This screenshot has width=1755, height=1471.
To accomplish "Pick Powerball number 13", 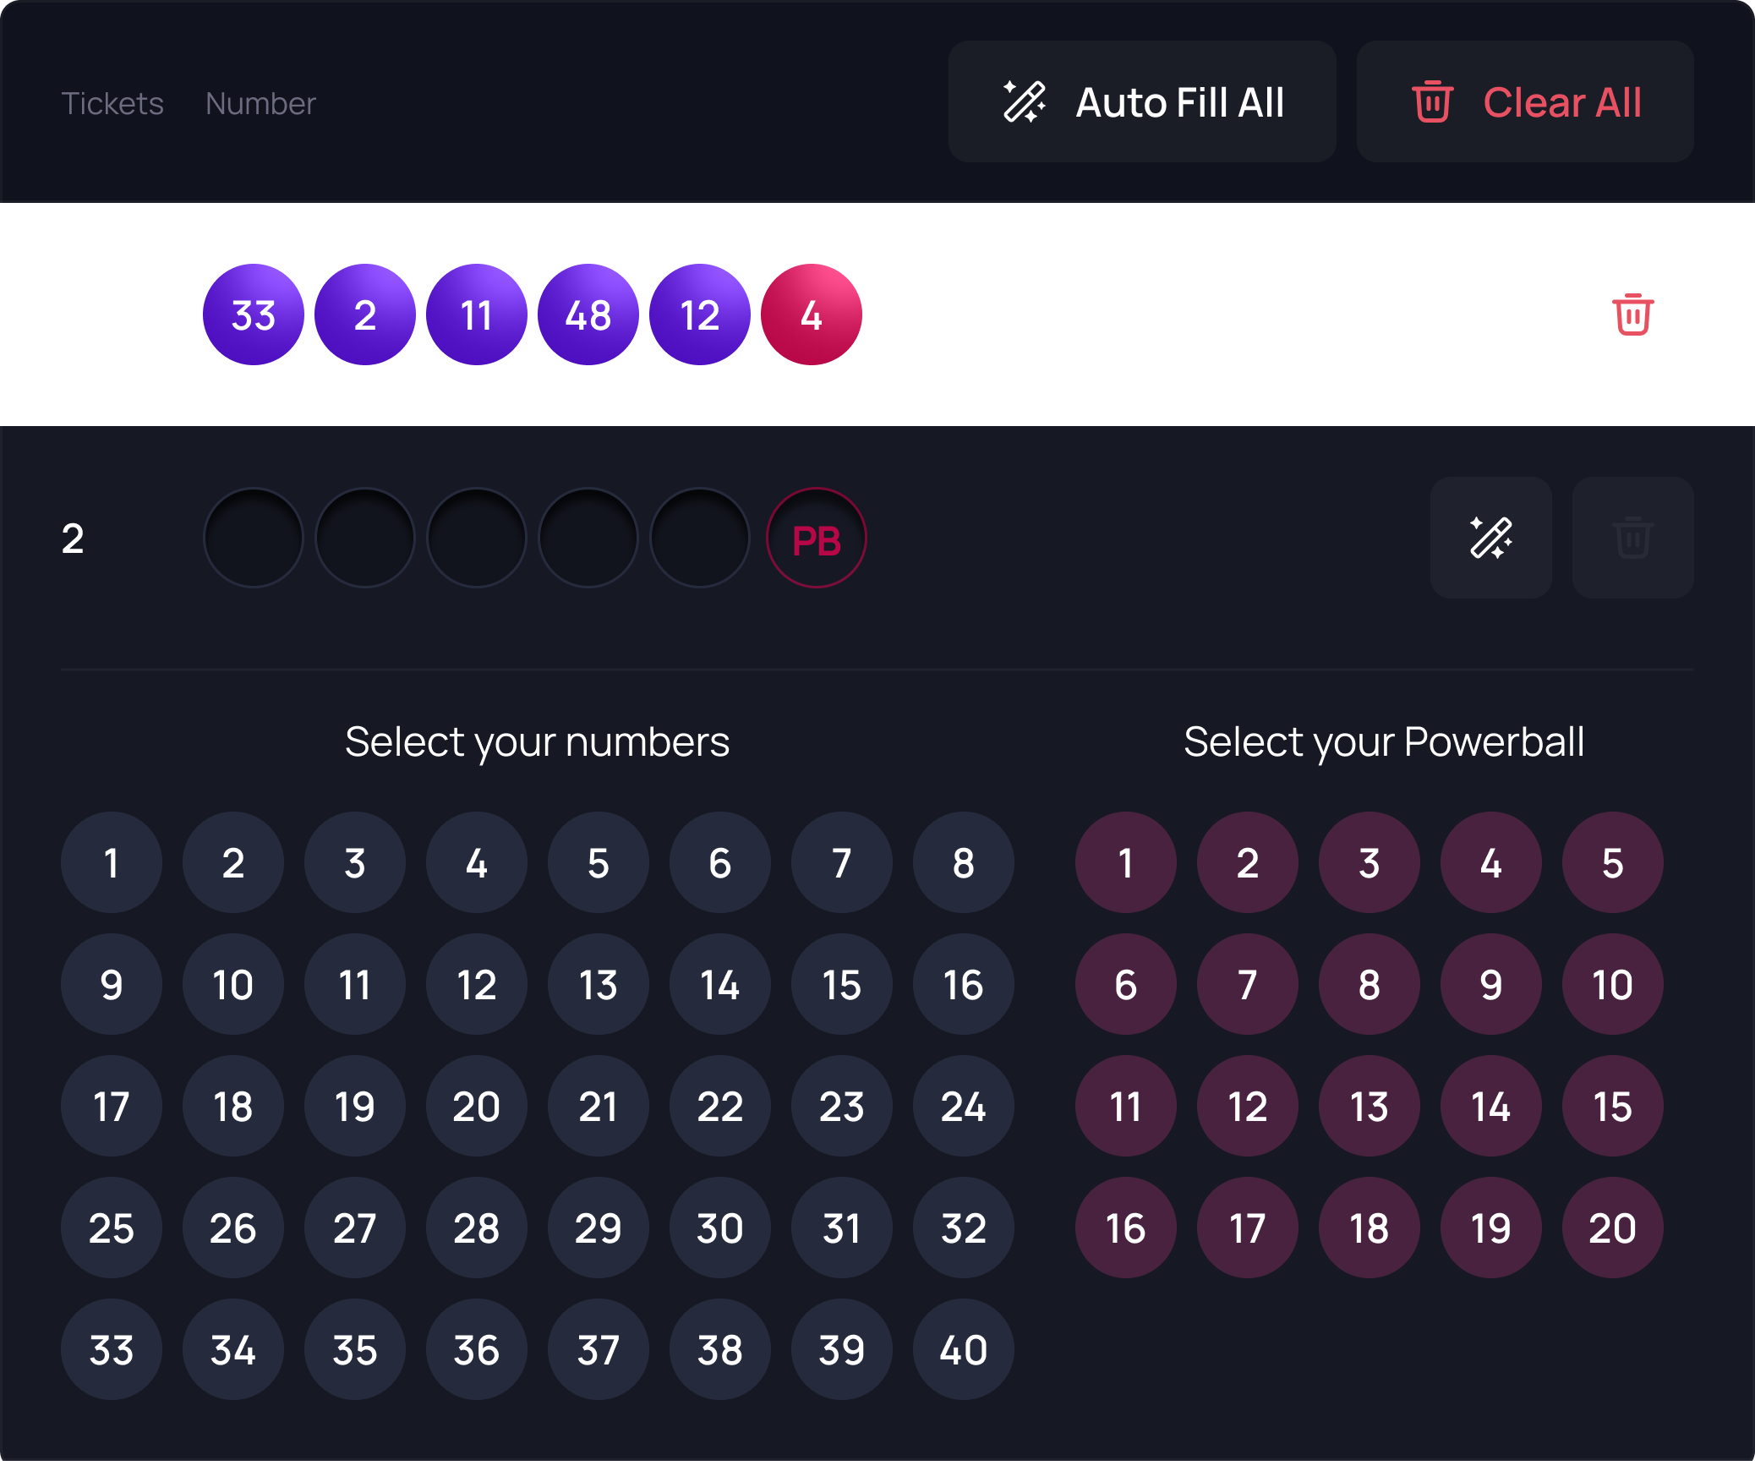I will [x=1369, y=1107].
